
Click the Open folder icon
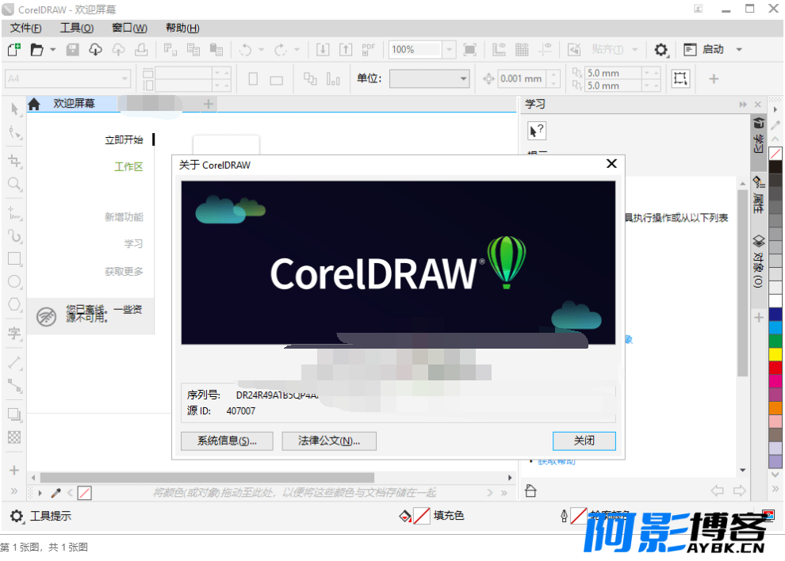[x=36, y=50]
